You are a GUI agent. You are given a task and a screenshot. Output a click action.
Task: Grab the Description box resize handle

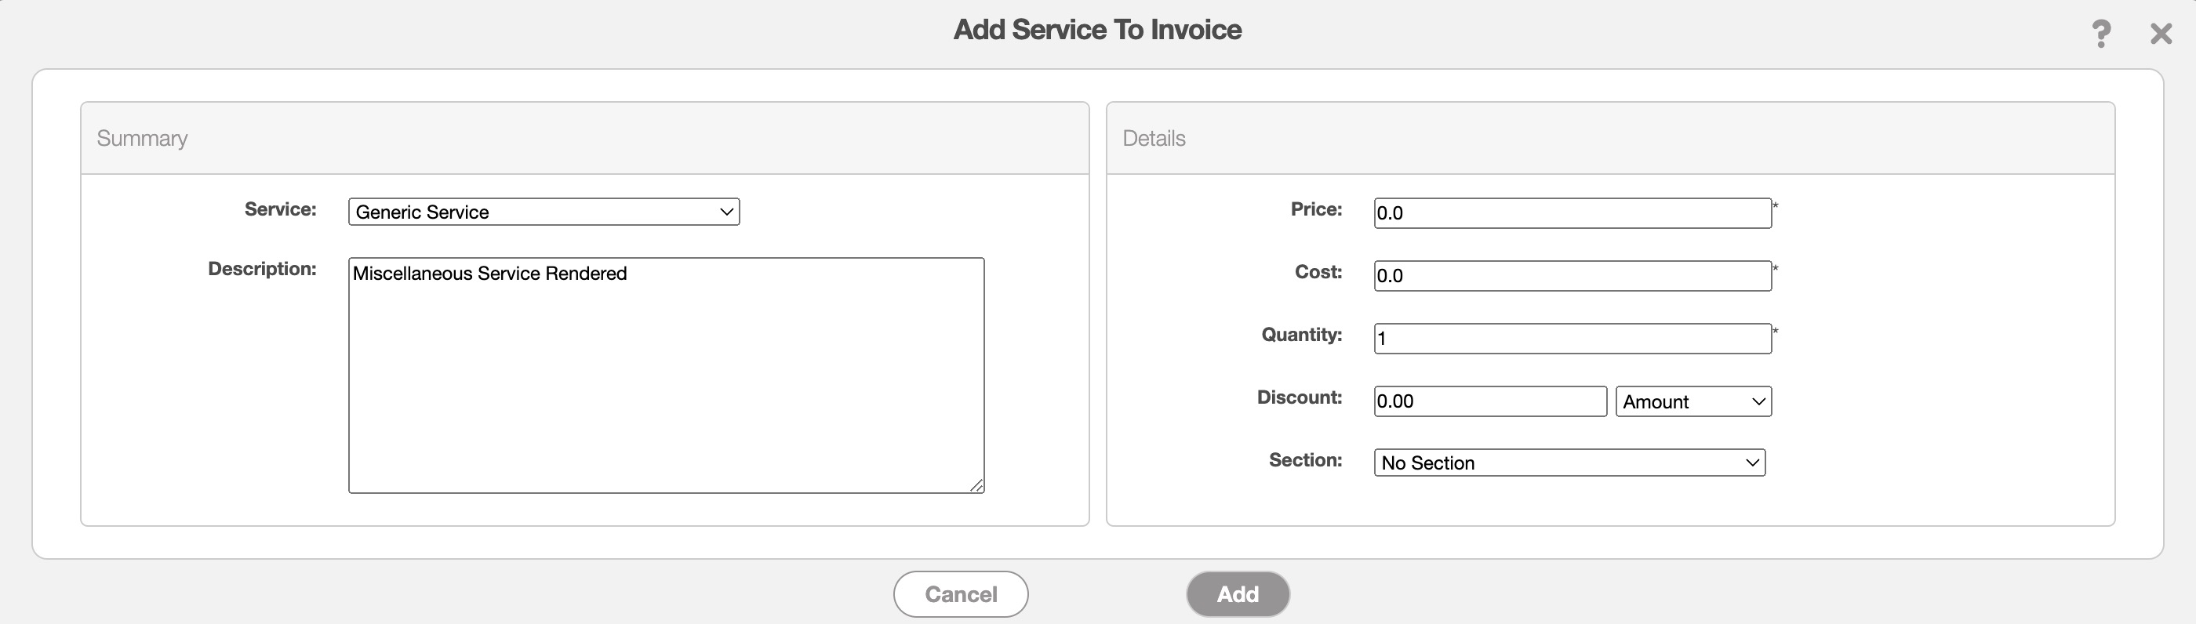(x=976, y=485)
